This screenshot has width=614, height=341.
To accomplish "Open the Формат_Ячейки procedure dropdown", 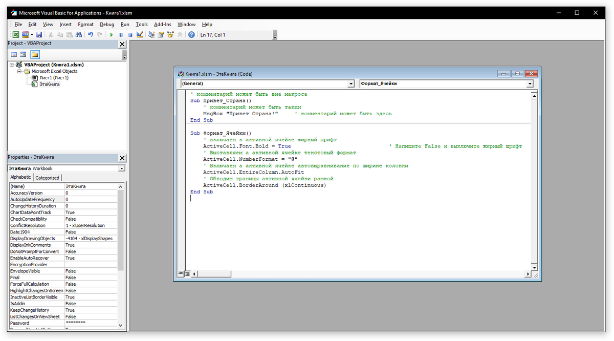I will click(x=530, y=84).
